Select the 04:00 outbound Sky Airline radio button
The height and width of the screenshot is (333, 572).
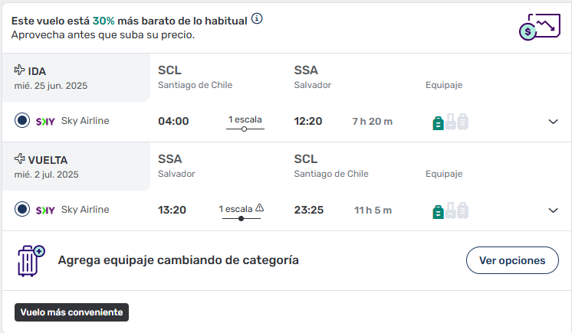[22, 120]
